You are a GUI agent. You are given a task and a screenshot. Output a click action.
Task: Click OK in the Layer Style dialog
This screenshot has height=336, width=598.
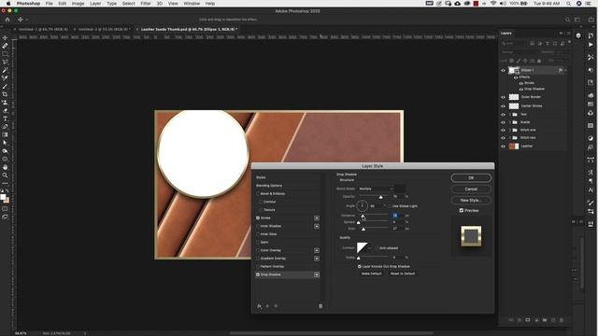tap(471, 178)
